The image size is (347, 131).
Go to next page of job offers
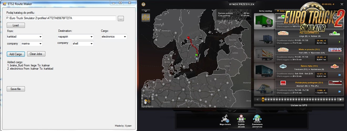point(341,100)
